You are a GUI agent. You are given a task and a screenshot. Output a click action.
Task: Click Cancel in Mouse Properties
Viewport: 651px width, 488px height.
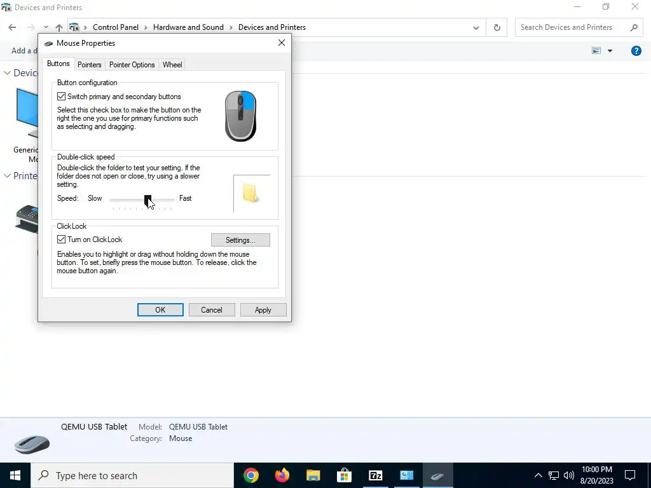click(212, 310)
